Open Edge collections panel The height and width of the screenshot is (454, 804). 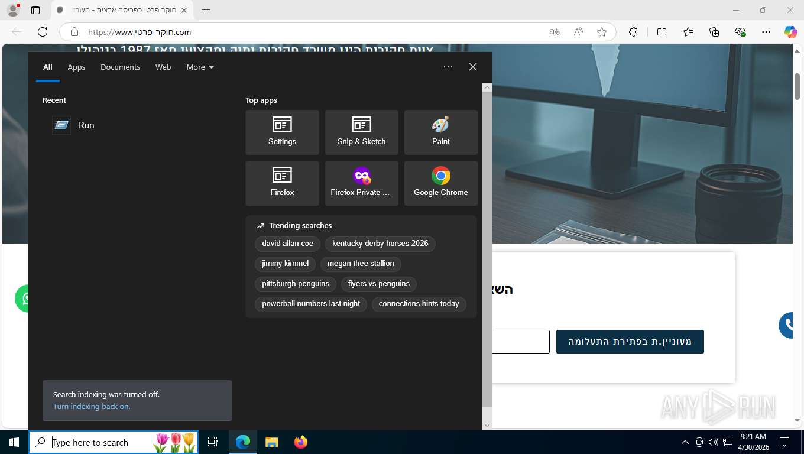pos(714,32)
